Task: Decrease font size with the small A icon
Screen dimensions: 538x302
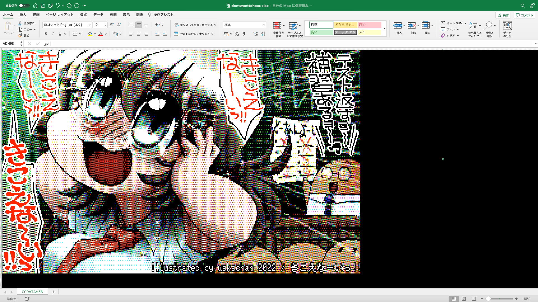Action: [x=119, y=25]
